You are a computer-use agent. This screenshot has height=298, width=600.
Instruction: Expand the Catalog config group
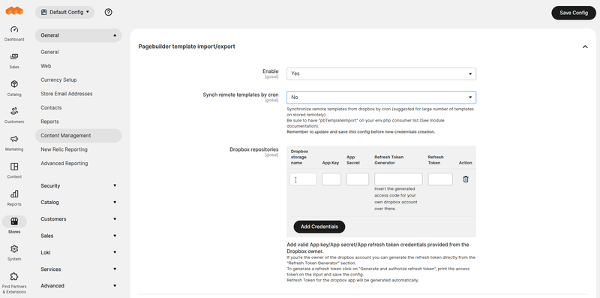coord(79,202)
